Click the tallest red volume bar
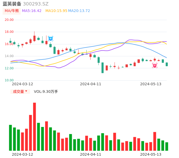179x158 pixels. (x=34, y=126)
